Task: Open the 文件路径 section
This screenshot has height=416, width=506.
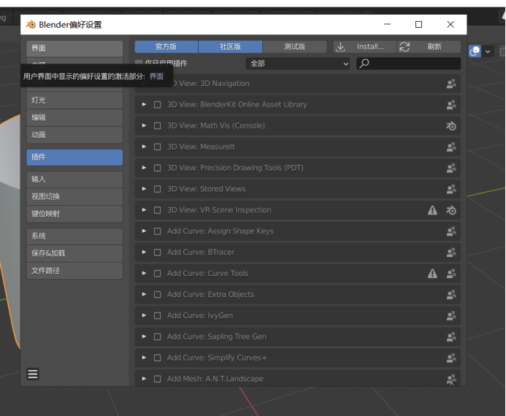Action: [x=74, y=271]
